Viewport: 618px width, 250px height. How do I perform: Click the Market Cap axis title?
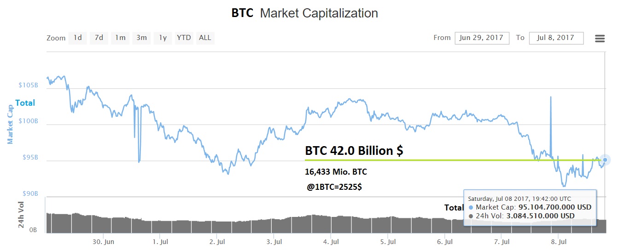(x=10, y=124)
